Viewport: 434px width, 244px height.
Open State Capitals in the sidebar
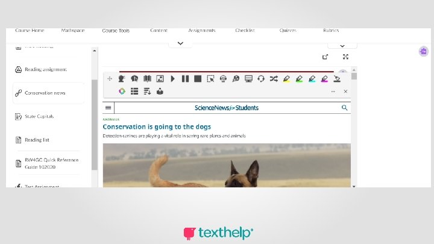[39, 116]
